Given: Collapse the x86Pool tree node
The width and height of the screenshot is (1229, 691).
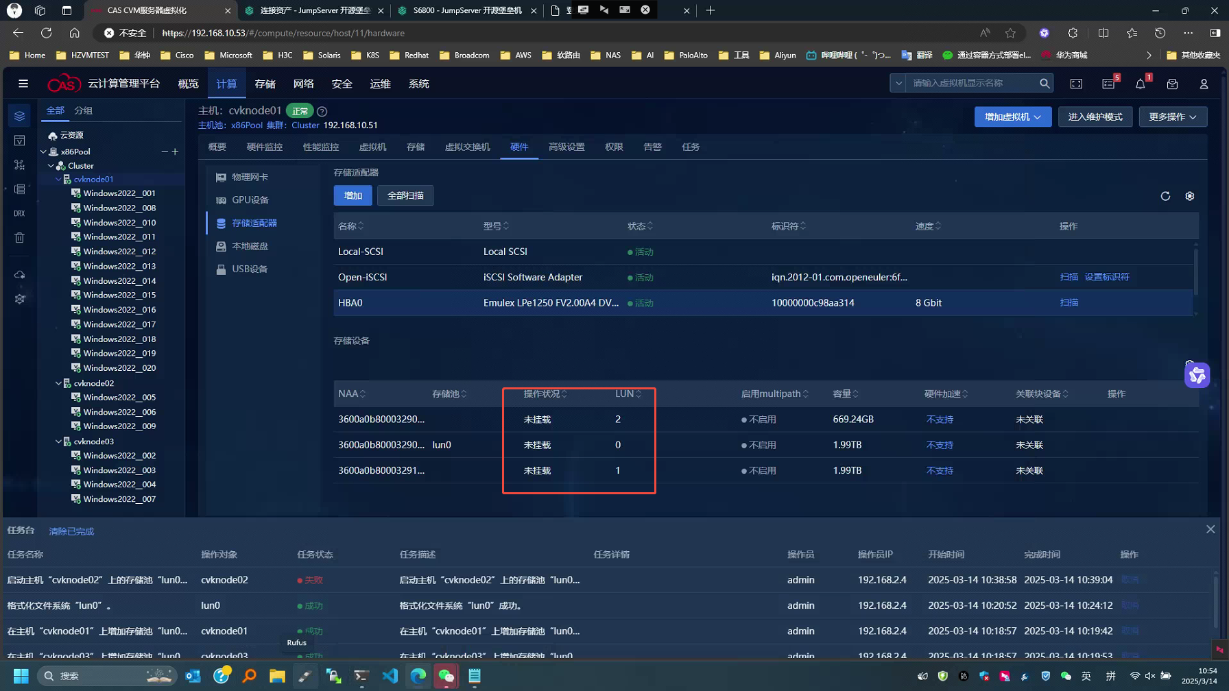Looking at the screenshot, I should [43, 151].
